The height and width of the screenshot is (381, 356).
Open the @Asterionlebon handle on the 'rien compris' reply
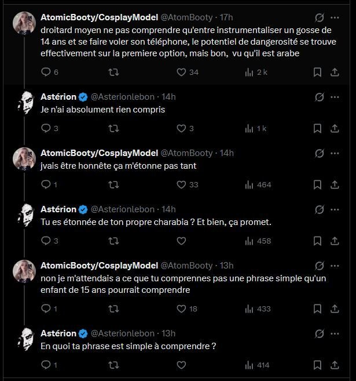click(123, 97)
